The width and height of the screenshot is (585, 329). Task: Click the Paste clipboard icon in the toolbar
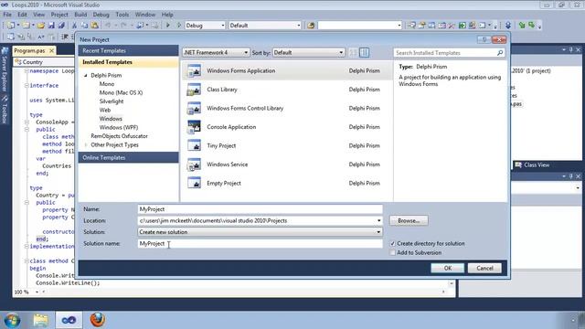coord(95,26)
